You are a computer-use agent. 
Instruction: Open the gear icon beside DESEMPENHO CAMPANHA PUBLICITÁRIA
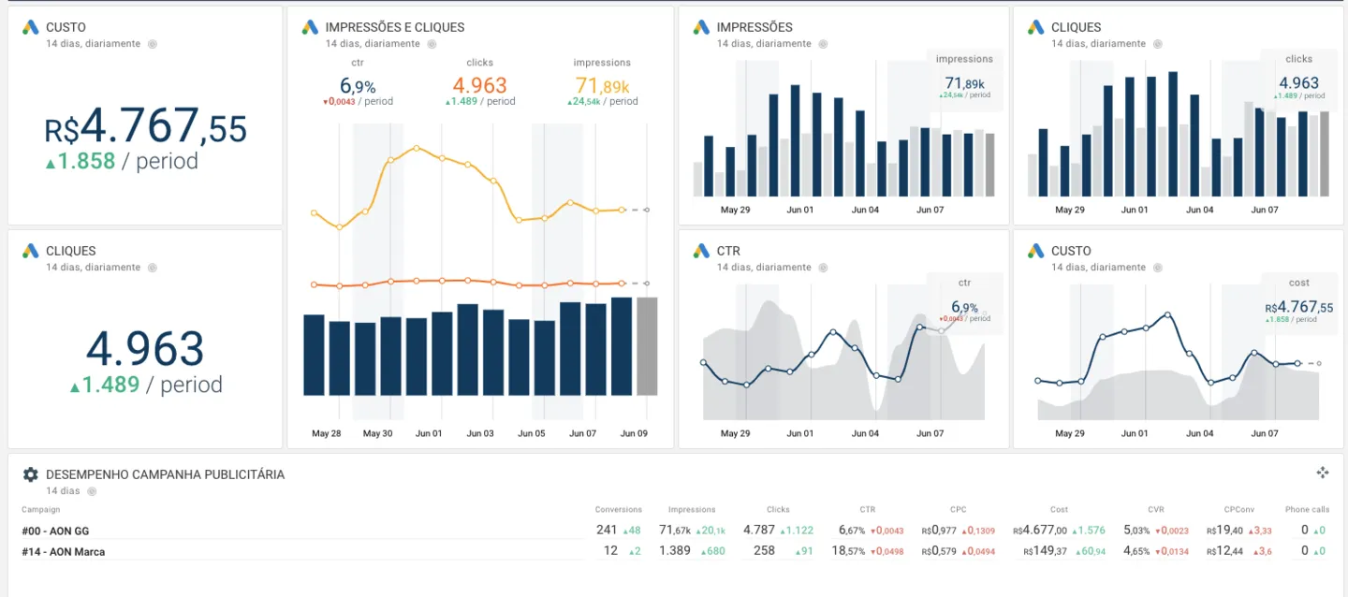pos(30,474)
